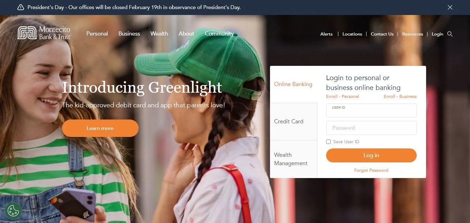This screenshot has width=470, height=223.
Task: Click the Montecito Bank & Trust logo
Action: pyautogui.click(x=44, y=33)
